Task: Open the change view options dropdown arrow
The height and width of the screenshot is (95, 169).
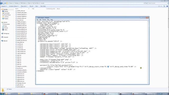Action: 161,6
